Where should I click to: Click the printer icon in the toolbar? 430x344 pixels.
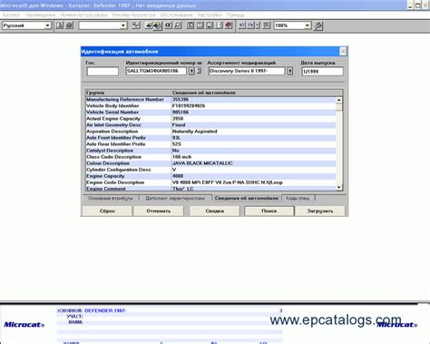pos(69,25)
